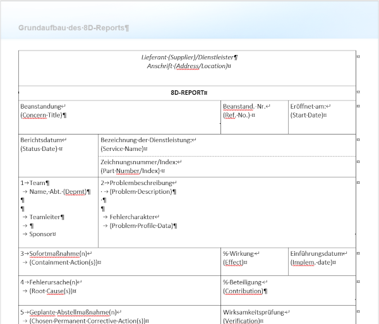Screen dimensions: 379x324
Task: Select the '8D-REPORT' title row
Action: coord(189,92)
